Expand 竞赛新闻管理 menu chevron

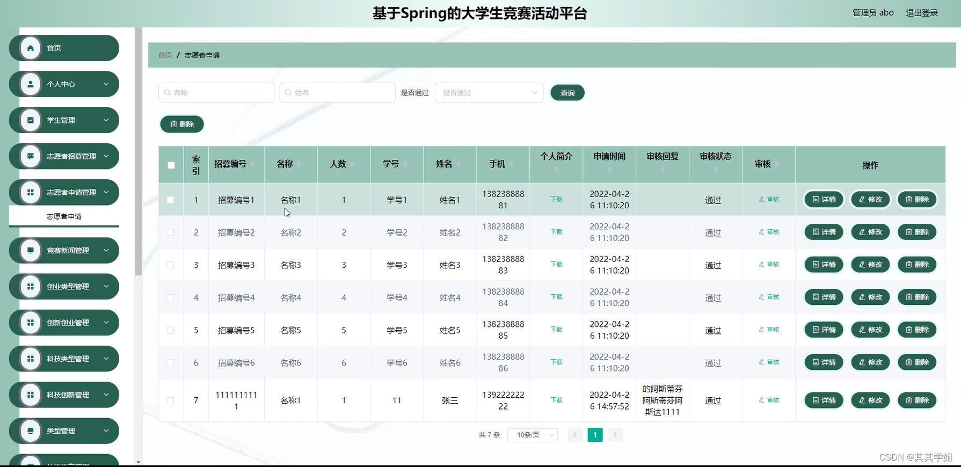click(x=106, y=251)
